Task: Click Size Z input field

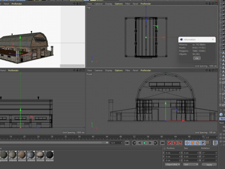Action: pos(191,160)
